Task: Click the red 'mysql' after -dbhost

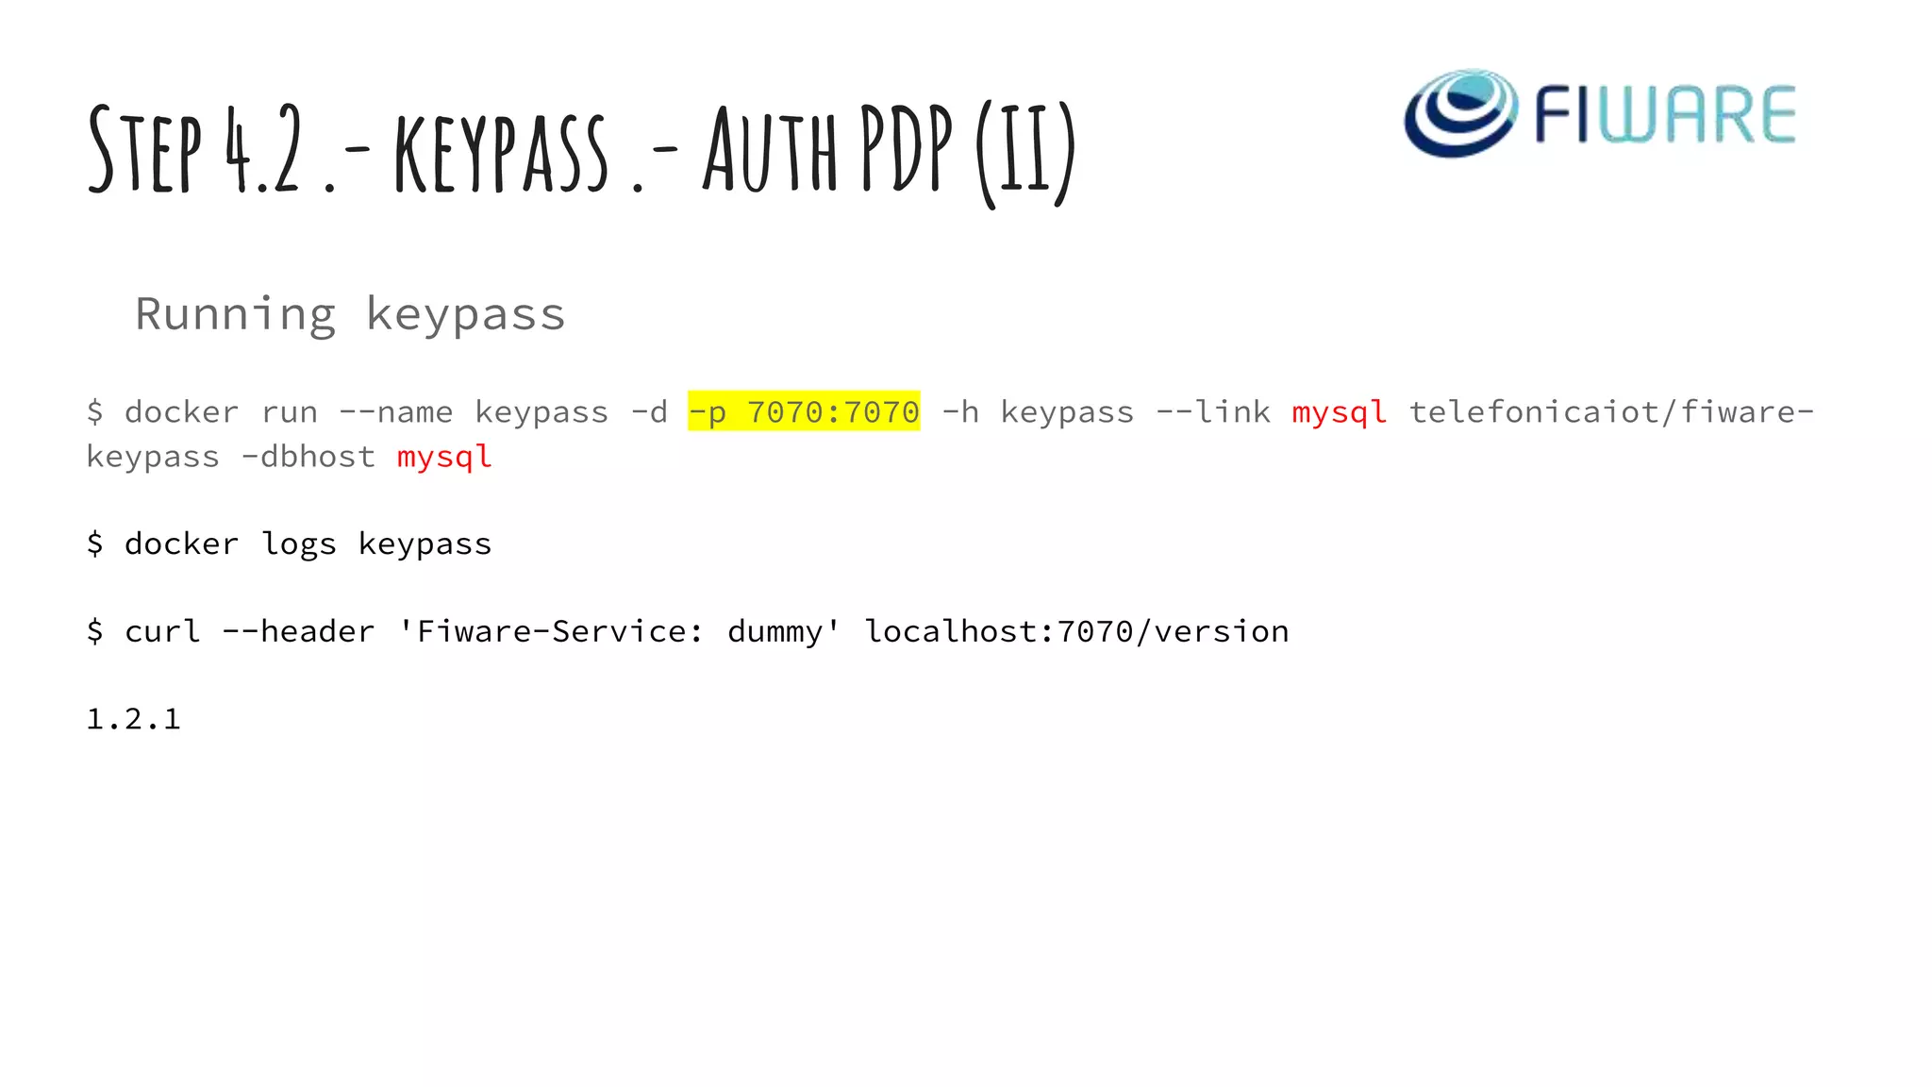Action: (444, 457)
